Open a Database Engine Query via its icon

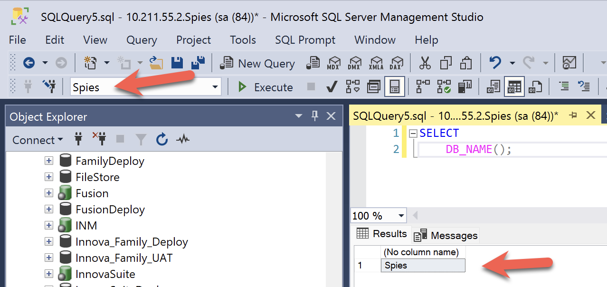pos(313,63)
